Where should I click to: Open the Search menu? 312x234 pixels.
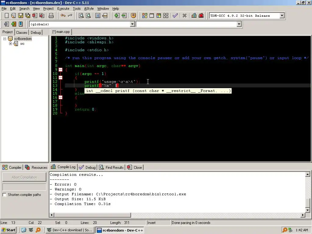click(24, 9)
